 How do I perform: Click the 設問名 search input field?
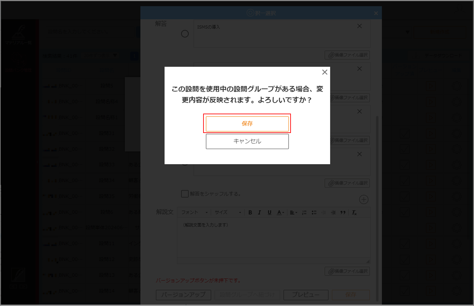pyautogui.click(x=90, y=32)
